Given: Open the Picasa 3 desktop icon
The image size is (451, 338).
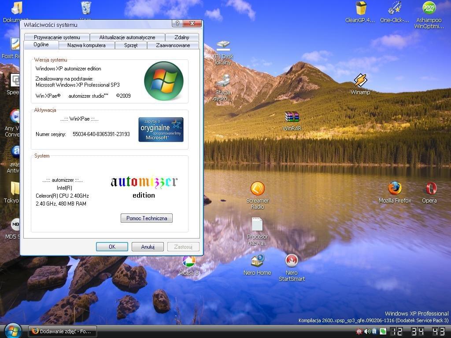Looking at the screenshot, I should [189, 262].
